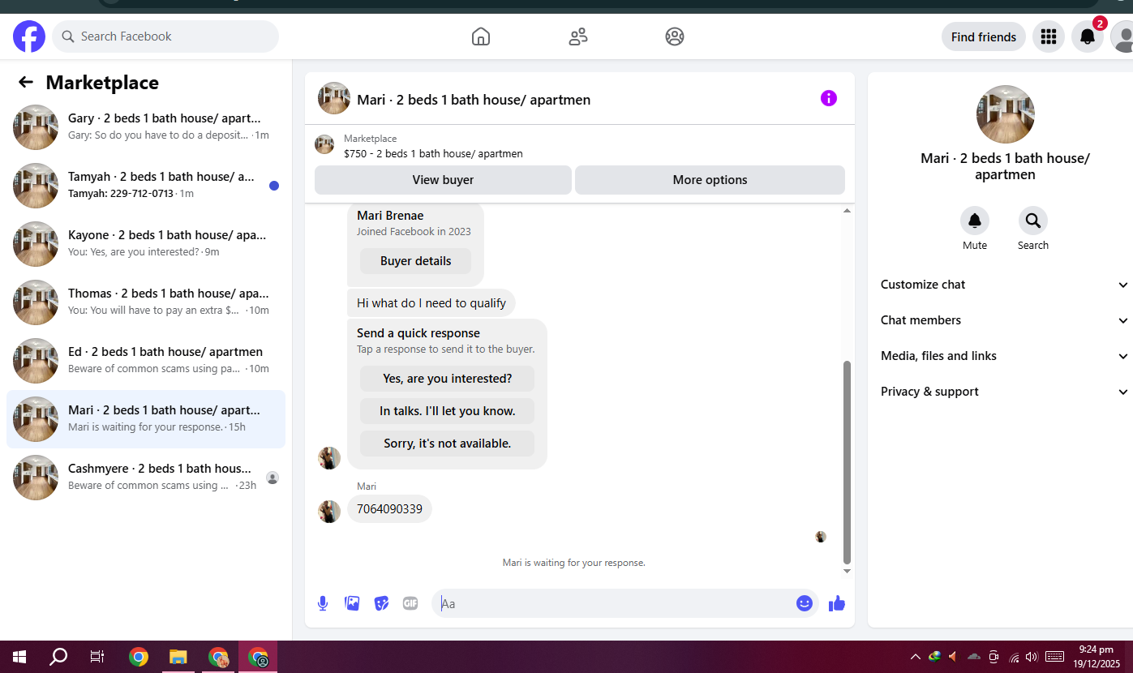Show hidden system tray icons

click(916, 657)
